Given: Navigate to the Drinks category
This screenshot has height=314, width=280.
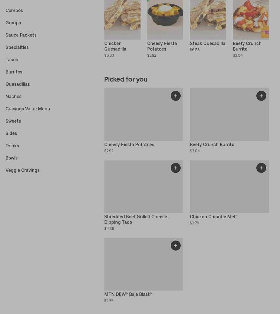Looking at the screenshot, I should coord(12,146).
